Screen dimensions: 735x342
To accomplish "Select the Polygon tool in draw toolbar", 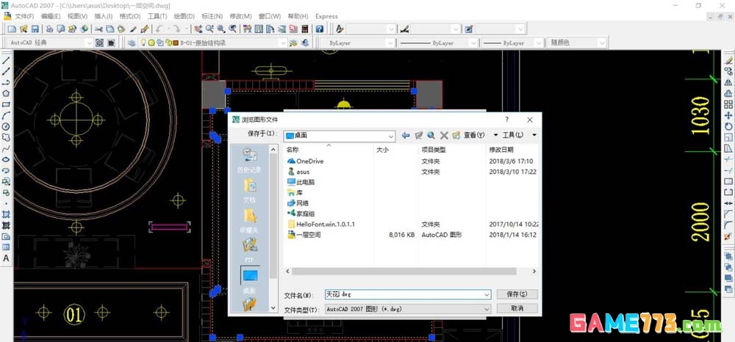I will tap(6, 93).
